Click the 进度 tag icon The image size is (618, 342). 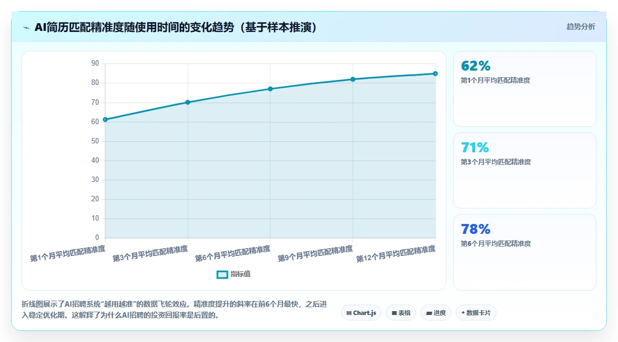pyautogui.click(x=429, y=313)
